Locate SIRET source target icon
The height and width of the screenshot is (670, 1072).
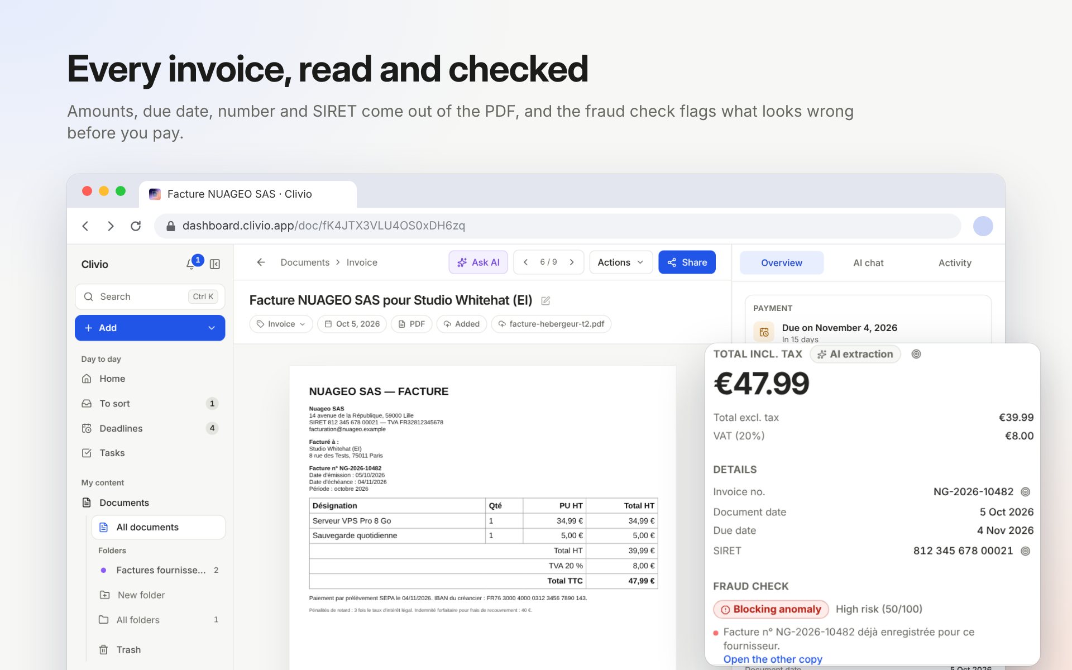click(x=1026, y=551)
